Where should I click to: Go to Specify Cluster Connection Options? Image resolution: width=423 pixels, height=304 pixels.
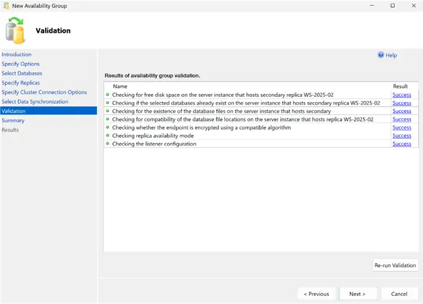[44, 92]
